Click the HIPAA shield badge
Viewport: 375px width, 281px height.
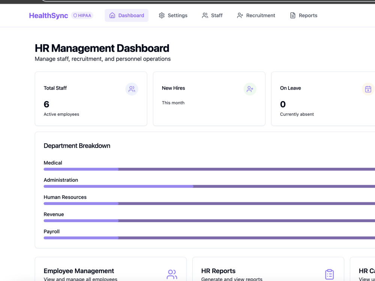(82, 15)
